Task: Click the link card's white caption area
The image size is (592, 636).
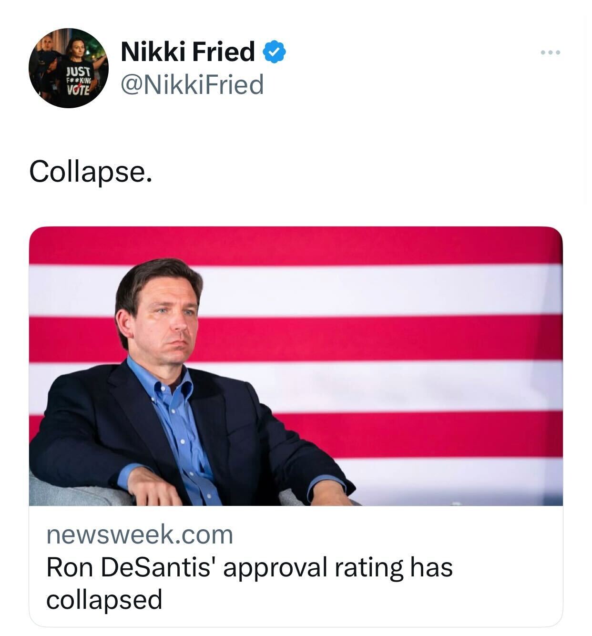Action: tap(296, 566)
